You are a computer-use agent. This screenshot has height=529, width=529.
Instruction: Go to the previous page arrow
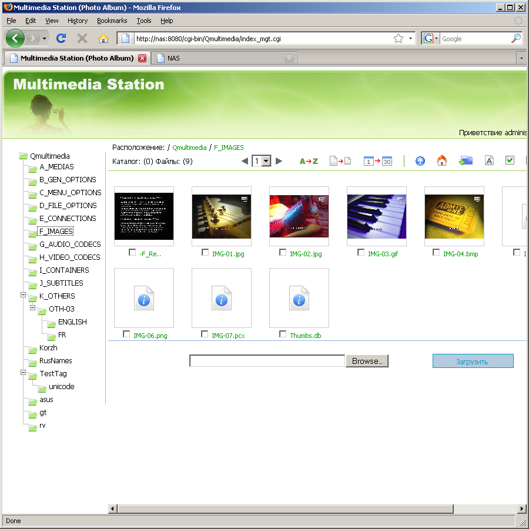click(245, 161)
